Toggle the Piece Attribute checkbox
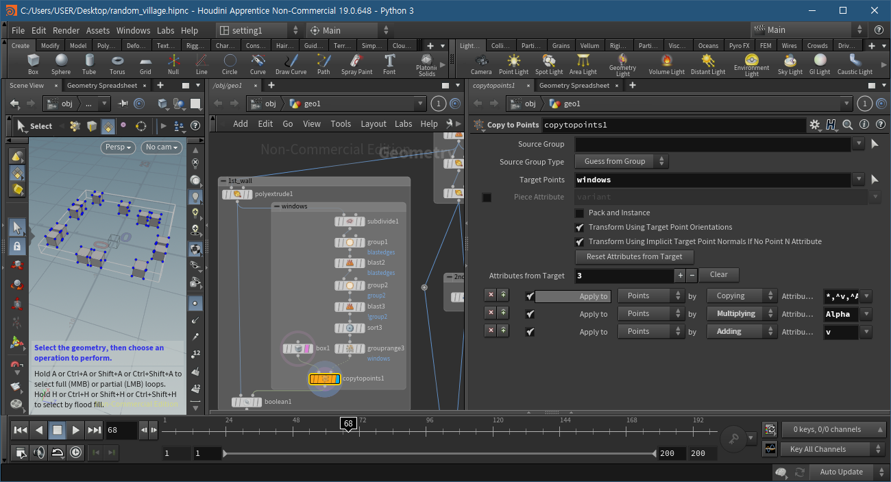The image size is (891, 482). (x=487, y=197)
